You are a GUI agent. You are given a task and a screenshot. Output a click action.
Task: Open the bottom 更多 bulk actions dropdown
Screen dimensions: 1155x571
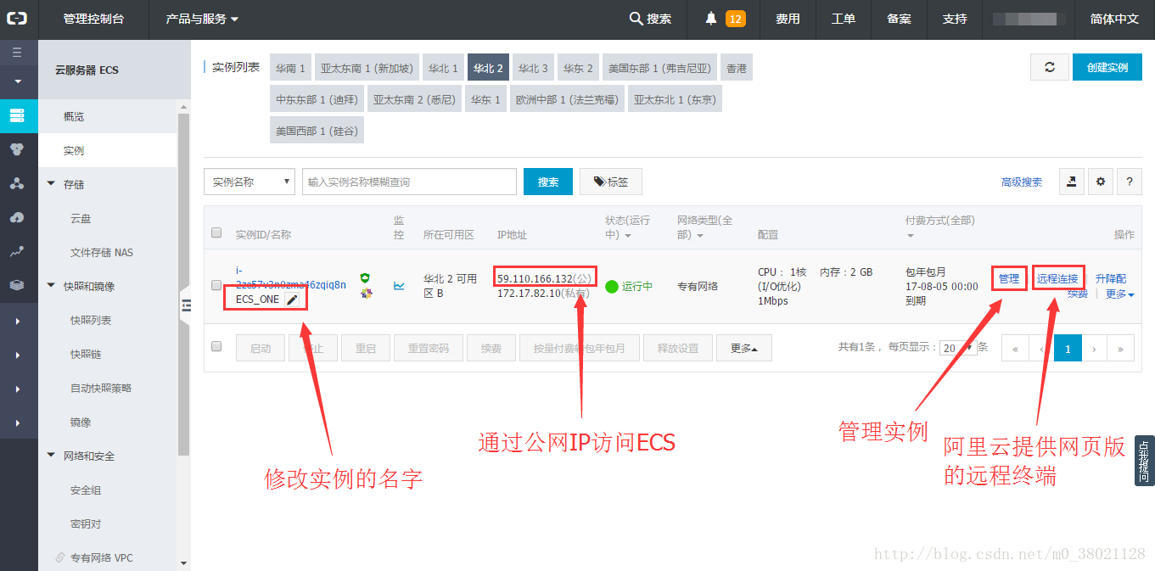(x=744, y=348)
